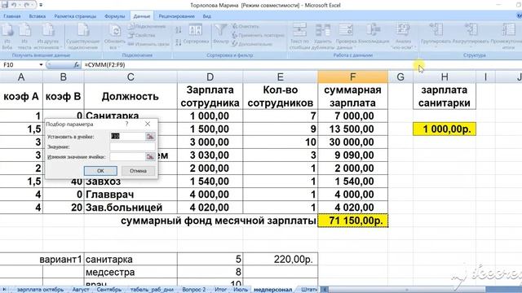Image resolution: width=522 pixels, height=293 pixels.
Task: Click Консолидация icon
Action: click(x=374, y=34)
